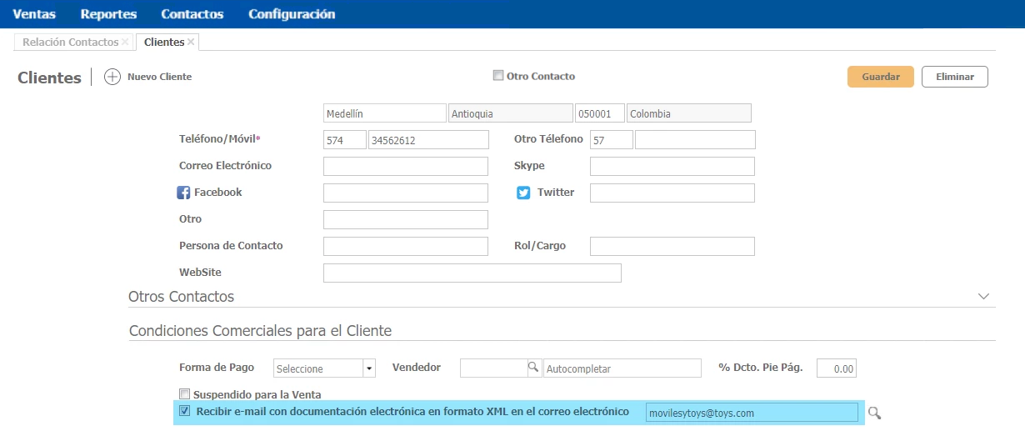Enable the Otro Contacto checkbox
Image resolution: width=1025 pixels, height=441 pixels.
point(498,76)
